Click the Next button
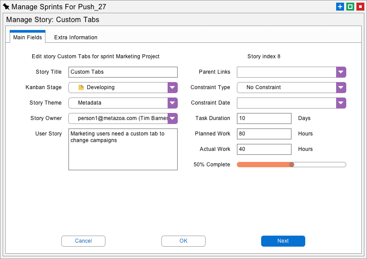 click(283, 241)
